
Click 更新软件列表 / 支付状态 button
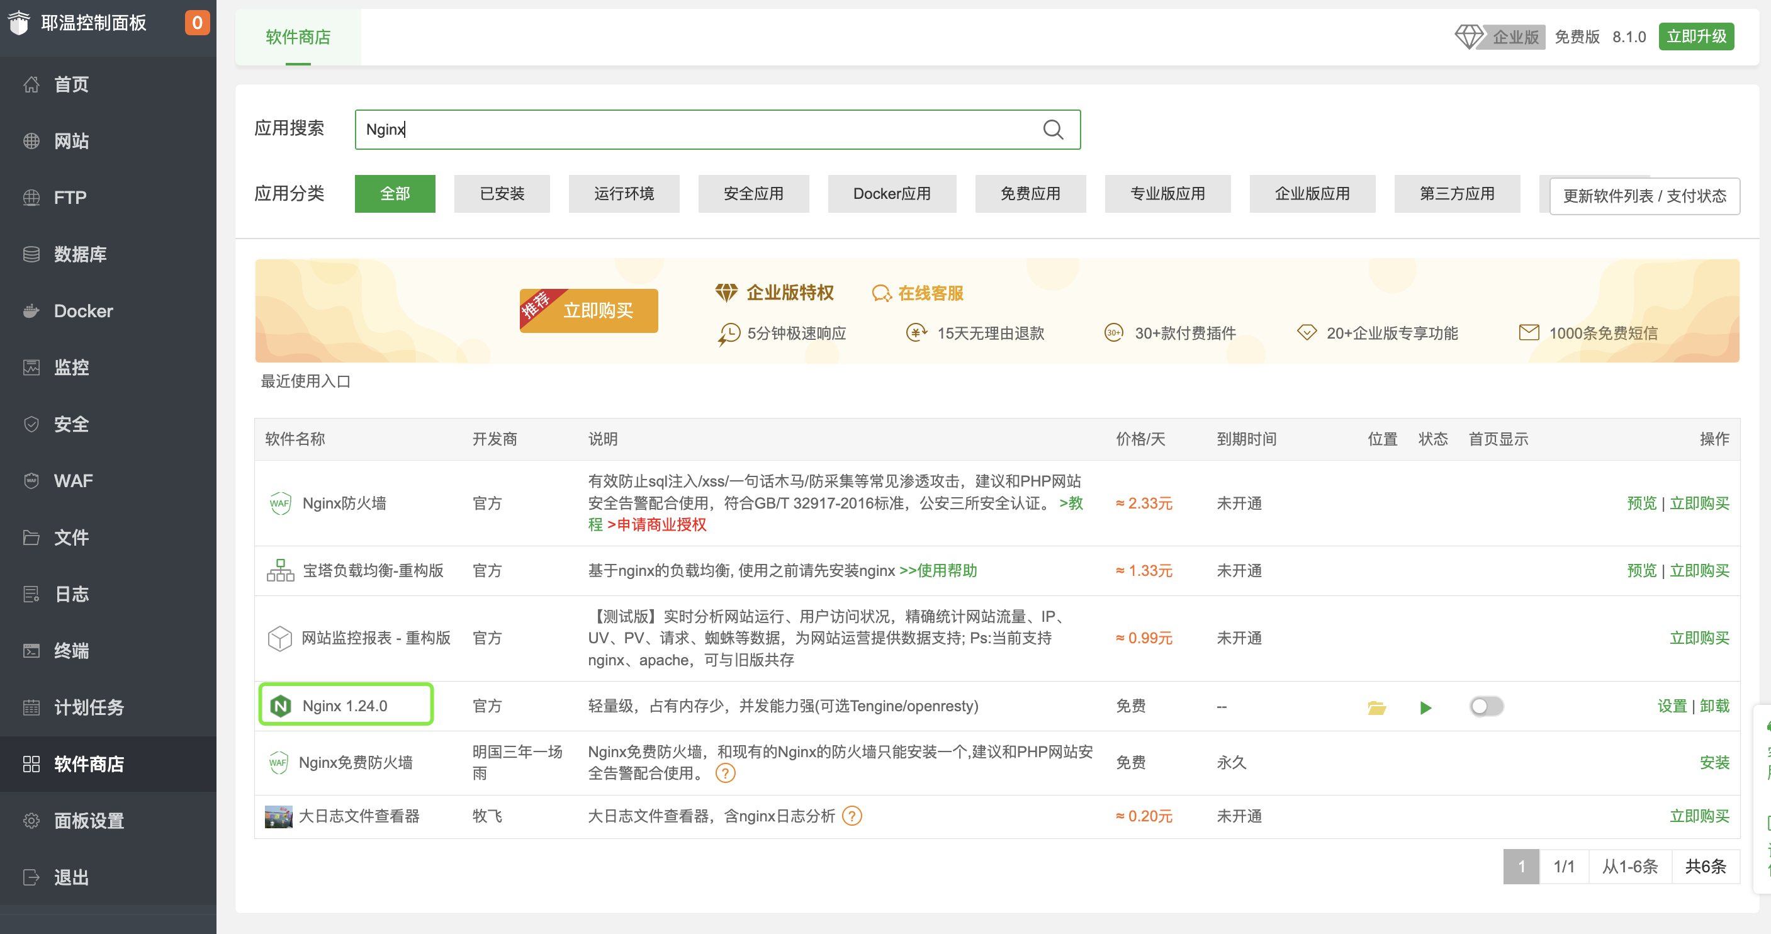(x=1644, y=196)
